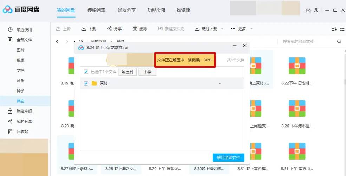Click the upload toolbar button
Screen dimensions: 346x176
tap(63, 29)
